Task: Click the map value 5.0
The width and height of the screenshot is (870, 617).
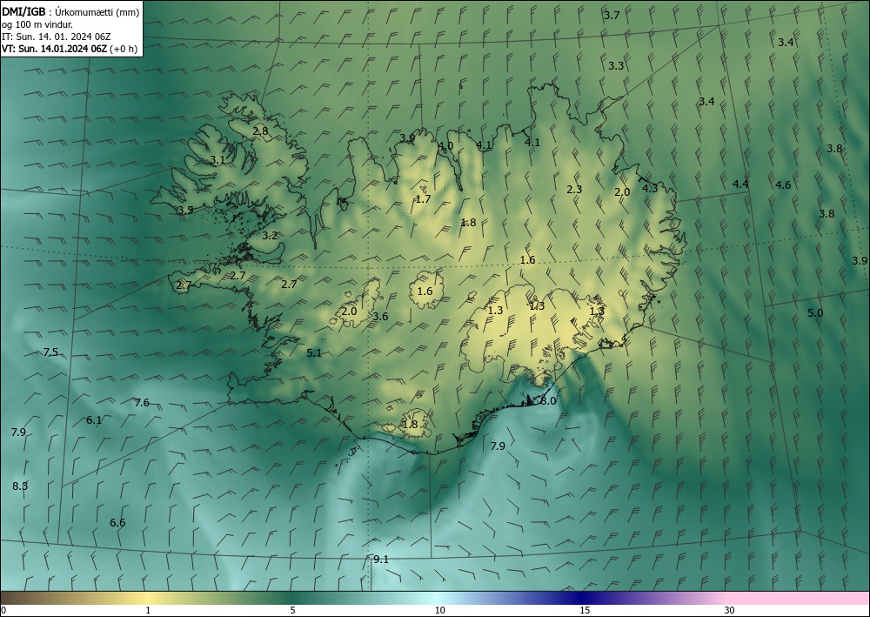Action: coord(815,313)
